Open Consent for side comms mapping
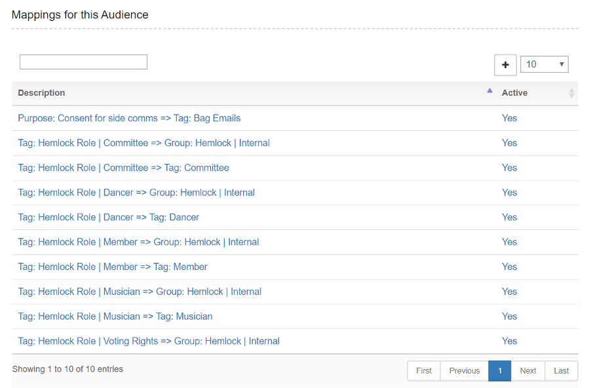Image resolution: width=591 pixels, height=388 pixels. 129,119
